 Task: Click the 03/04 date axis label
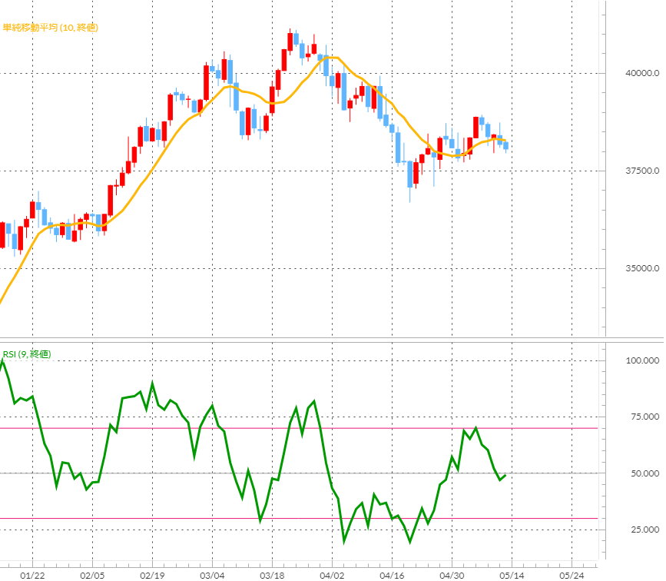click(x=212, y=576)
